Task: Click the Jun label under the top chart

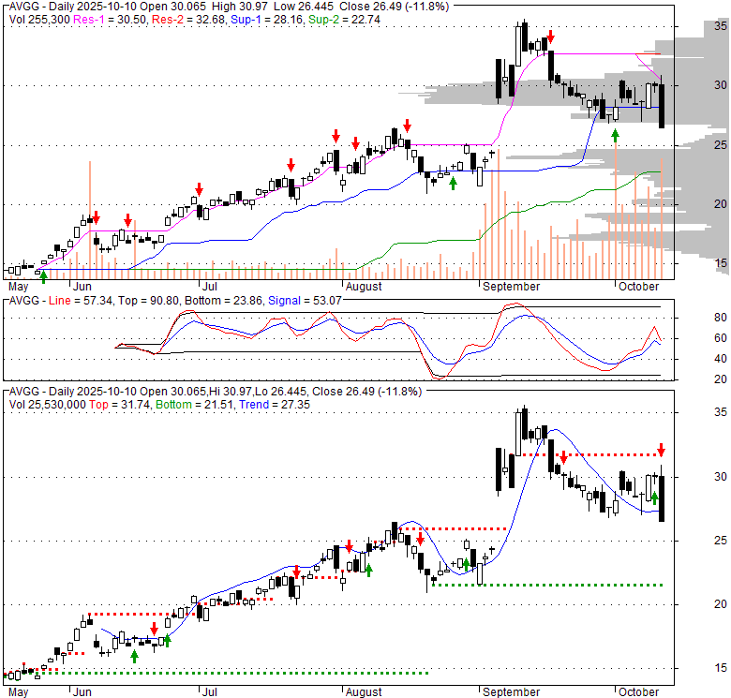Action: [82, 287]
